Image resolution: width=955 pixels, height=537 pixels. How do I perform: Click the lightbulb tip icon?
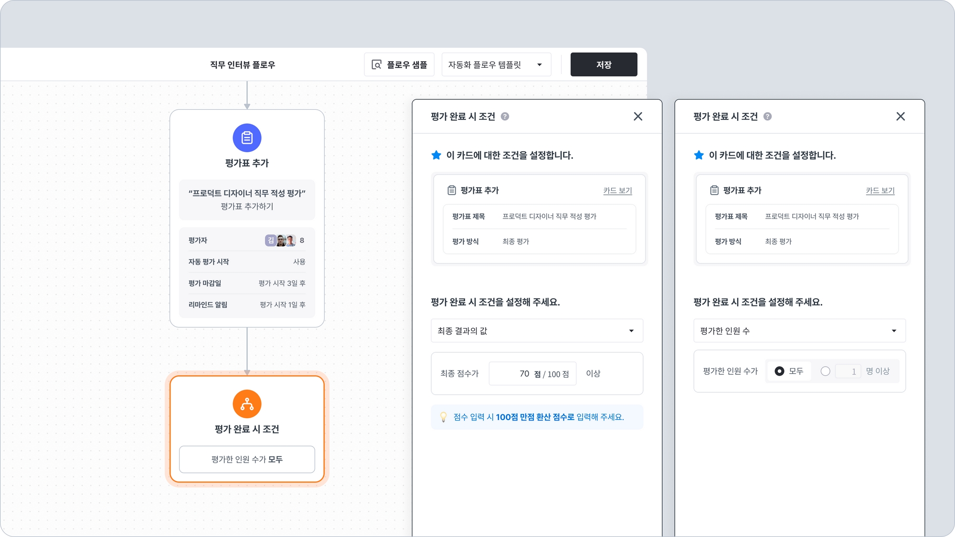click(443, 417)
